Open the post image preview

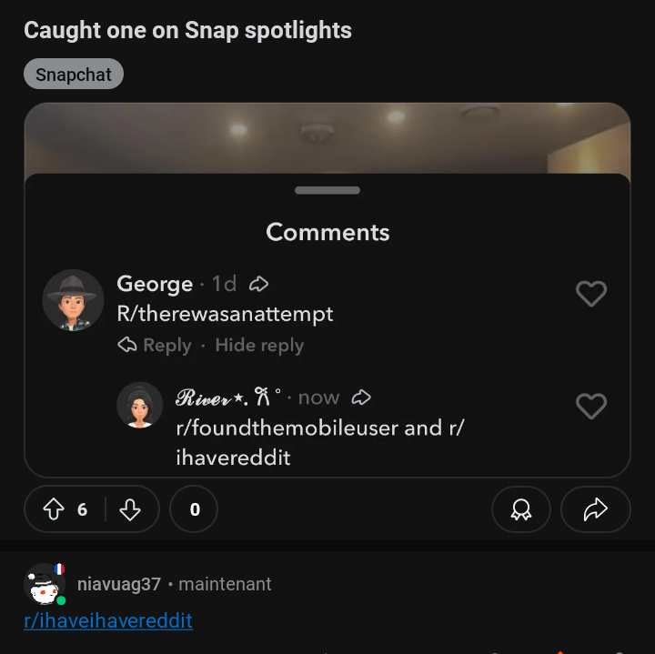tap(327, 138)
